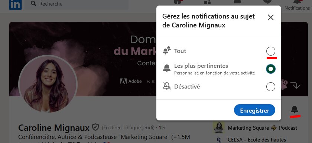Click the LinkedIn logo icon
This screenshot has width=312, height=143.
15,4
